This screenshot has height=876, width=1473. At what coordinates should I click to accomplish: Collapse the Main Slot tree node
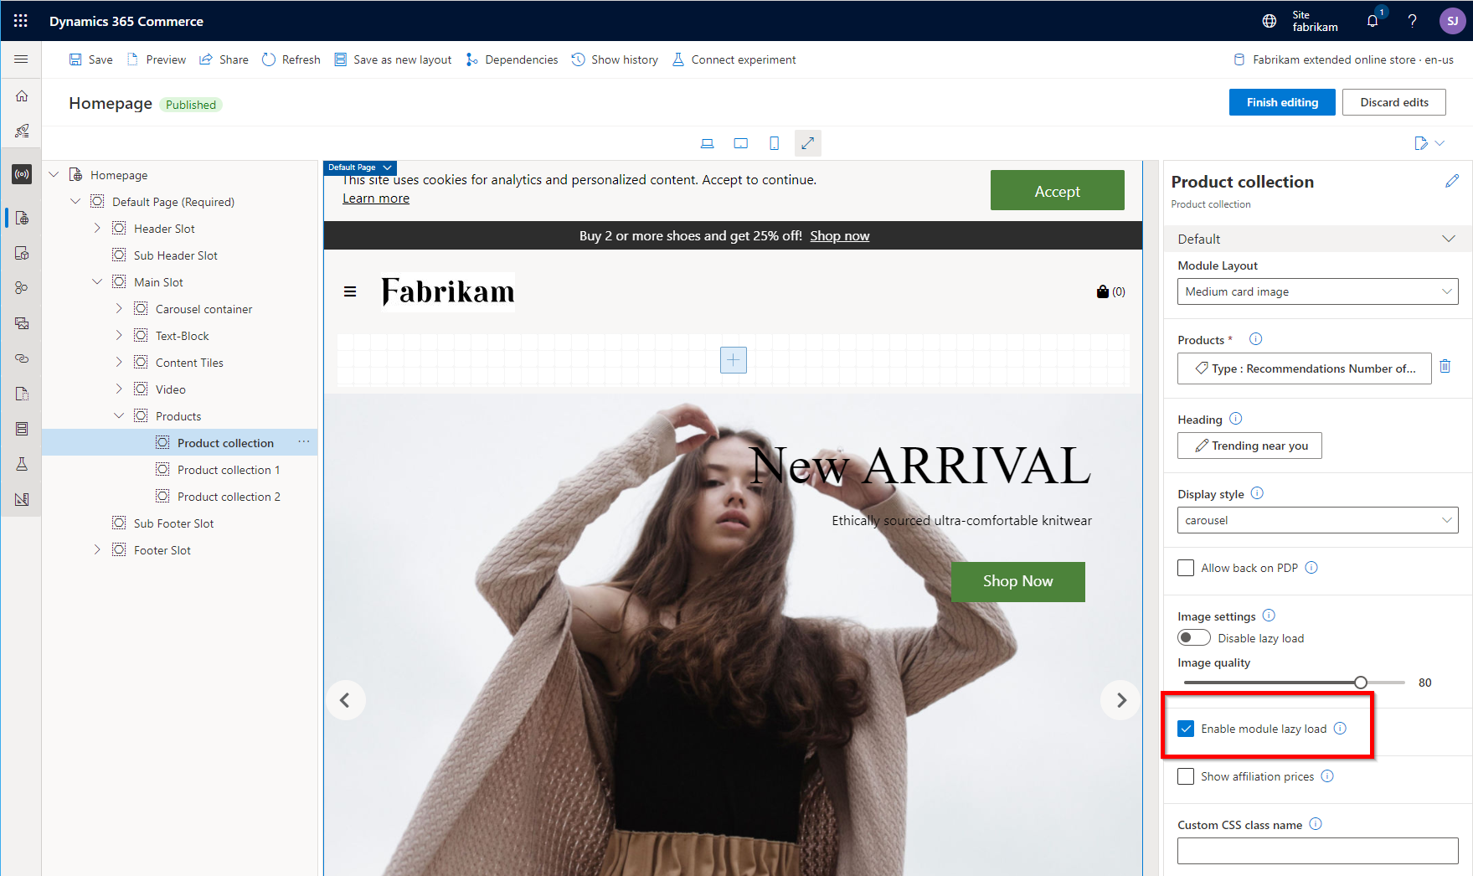97,281
